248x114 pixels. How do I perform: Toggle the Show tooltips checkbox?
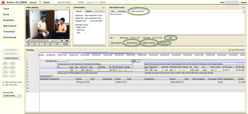(x=59, y=2)
